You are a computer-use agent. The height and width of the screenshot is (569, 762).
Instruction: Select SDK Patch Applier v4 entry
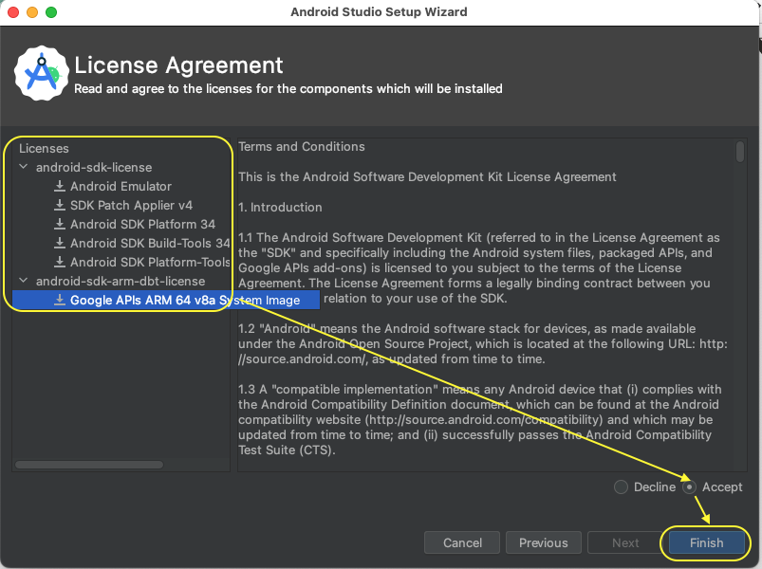click(131, 205)
